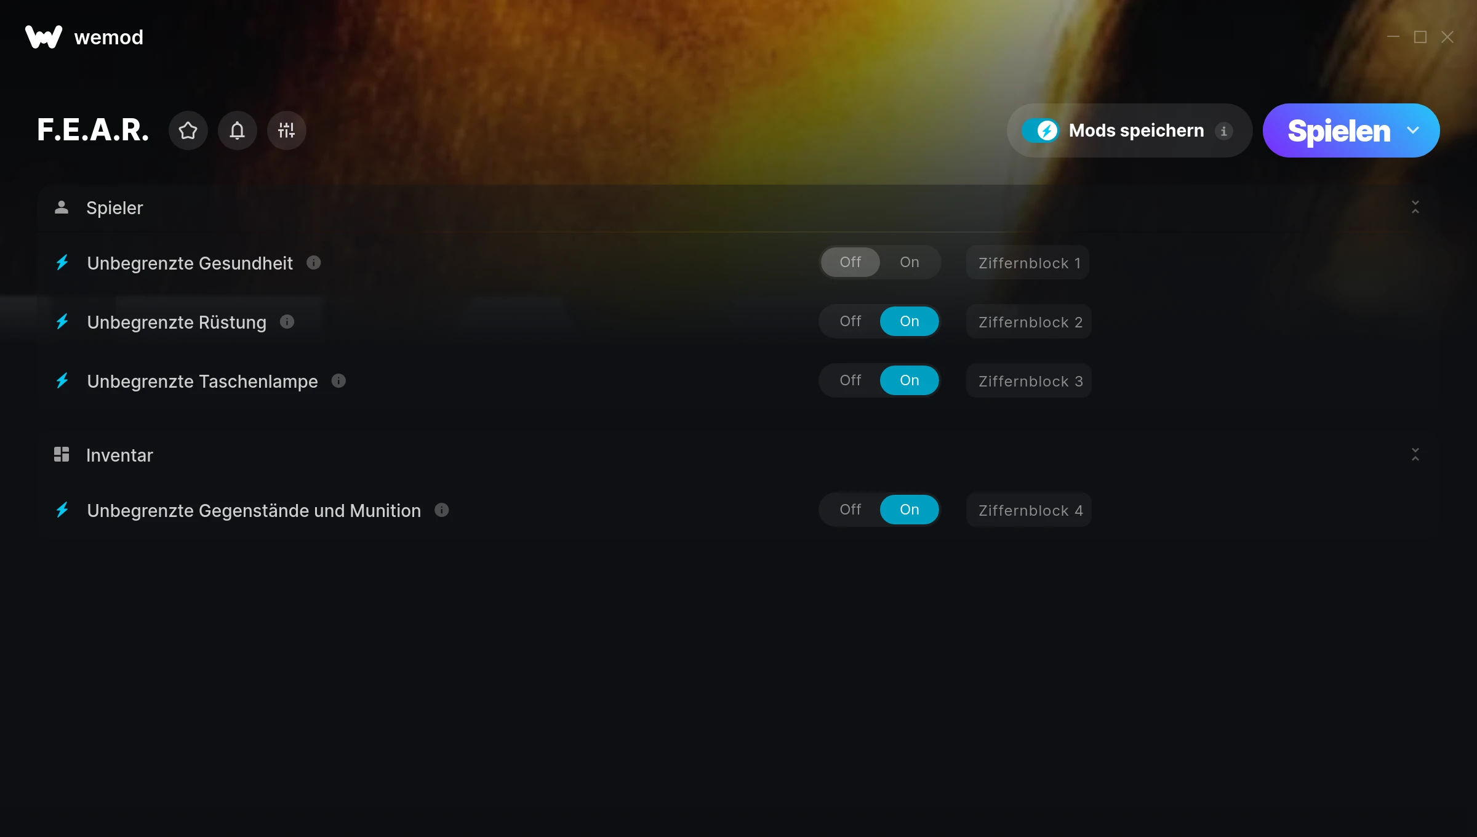This screenshot has width=1477, height=837.
Task: Click the Mods speichern info icon
Action: tap(1223, 131)
